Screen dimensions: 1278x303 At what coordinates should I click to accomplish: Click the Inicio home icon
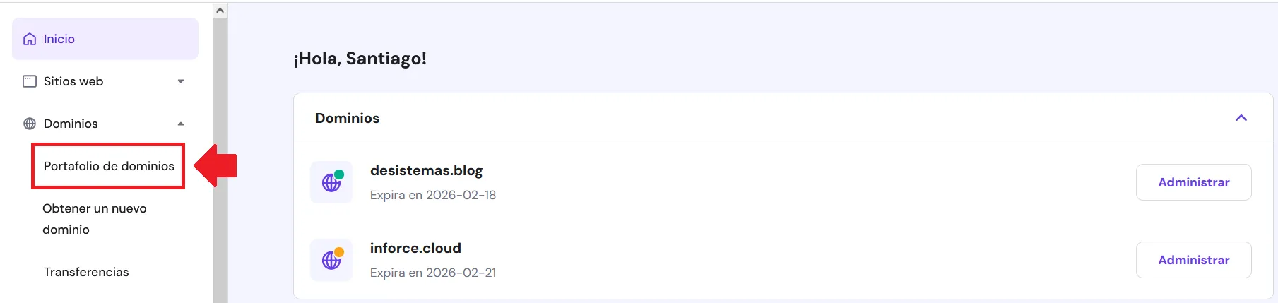30,39
